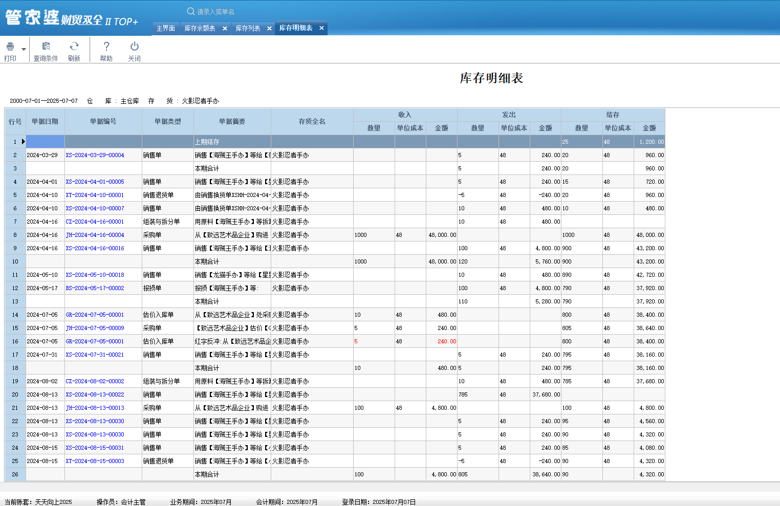Click the 37,680.00 发出 amount in row 20
Screen dimensions: 780x506
pyautogui.click(x=546, y=394)
